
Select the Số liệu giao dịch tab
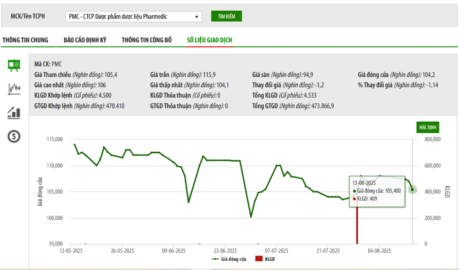209,40
